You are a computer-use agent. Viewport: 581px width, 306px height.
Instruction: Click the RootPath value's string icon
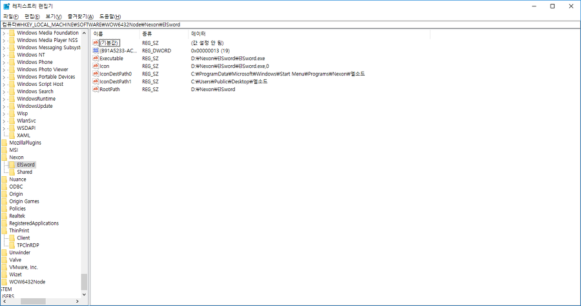tap(96, 89)
